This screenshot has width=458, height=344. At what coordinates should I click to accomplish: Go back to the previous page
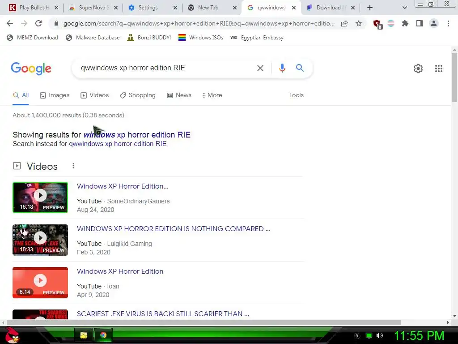click(x=10, y=23)
